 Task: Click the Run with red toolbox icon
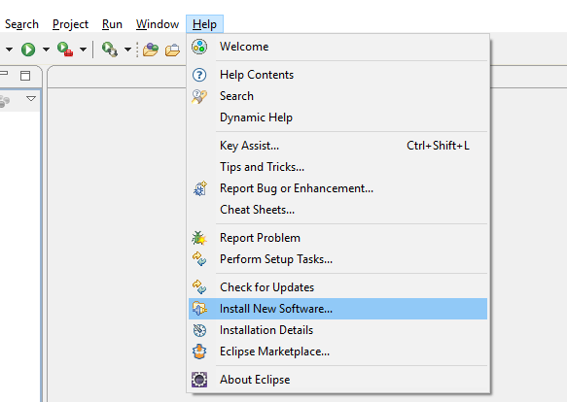point(65,50)
